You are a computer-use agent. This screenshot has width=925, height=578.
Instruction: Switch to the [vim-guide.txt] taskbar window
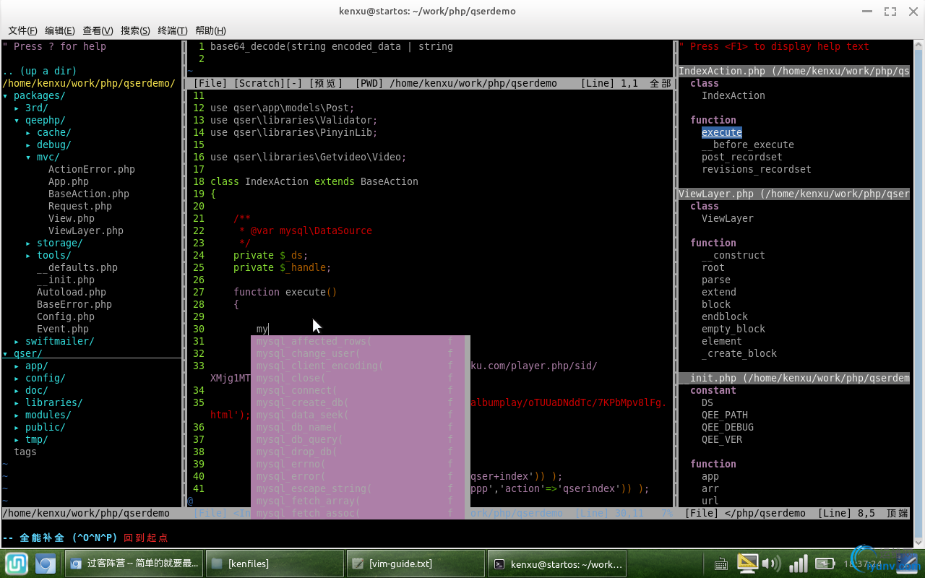pyautogui.click(x=416, y=564)
